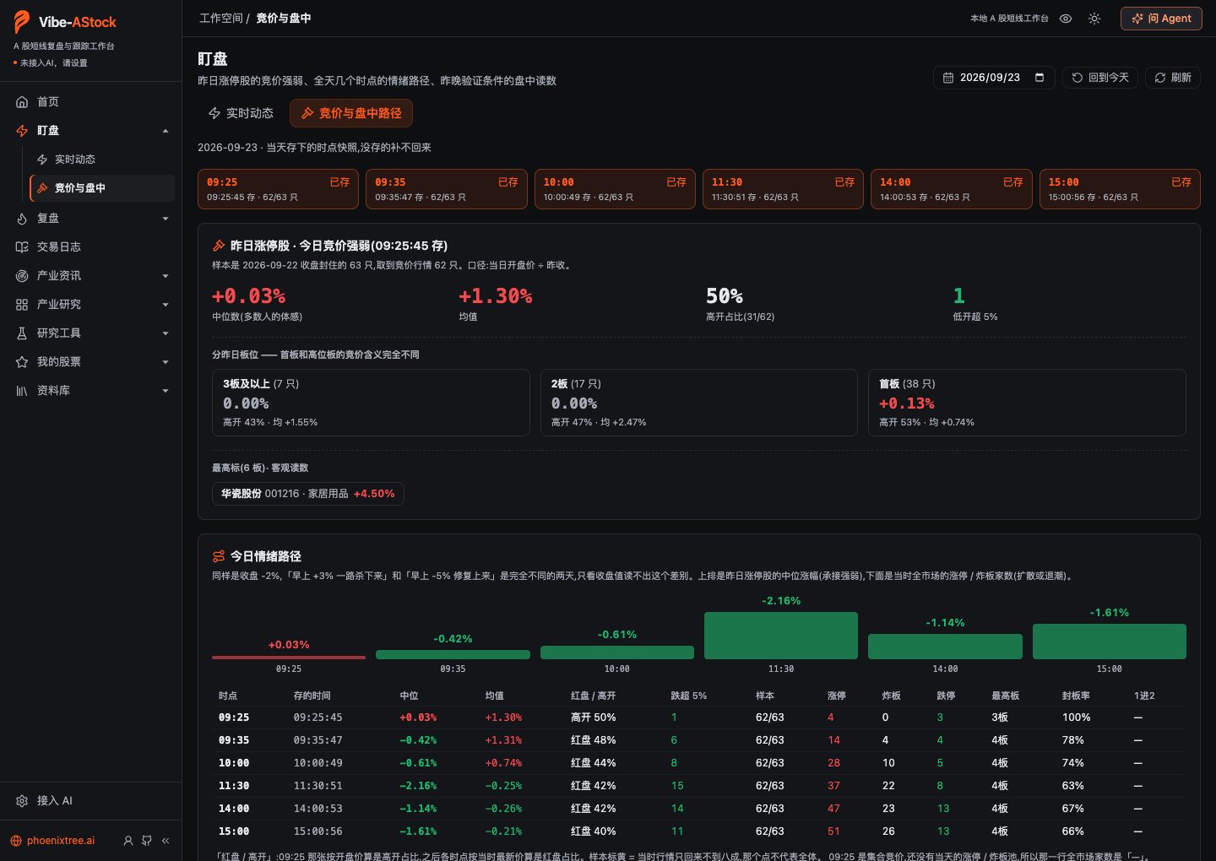
Task: Click the 产业研究 grid icon
Action: 22,305
